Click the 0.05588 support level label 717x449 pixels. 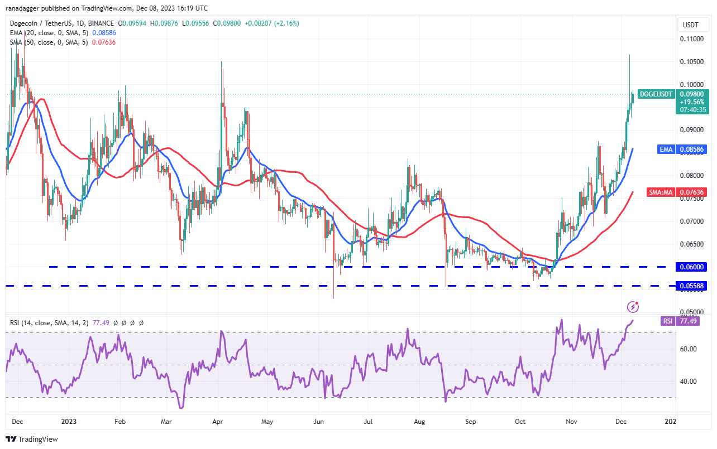pos(692,286)
